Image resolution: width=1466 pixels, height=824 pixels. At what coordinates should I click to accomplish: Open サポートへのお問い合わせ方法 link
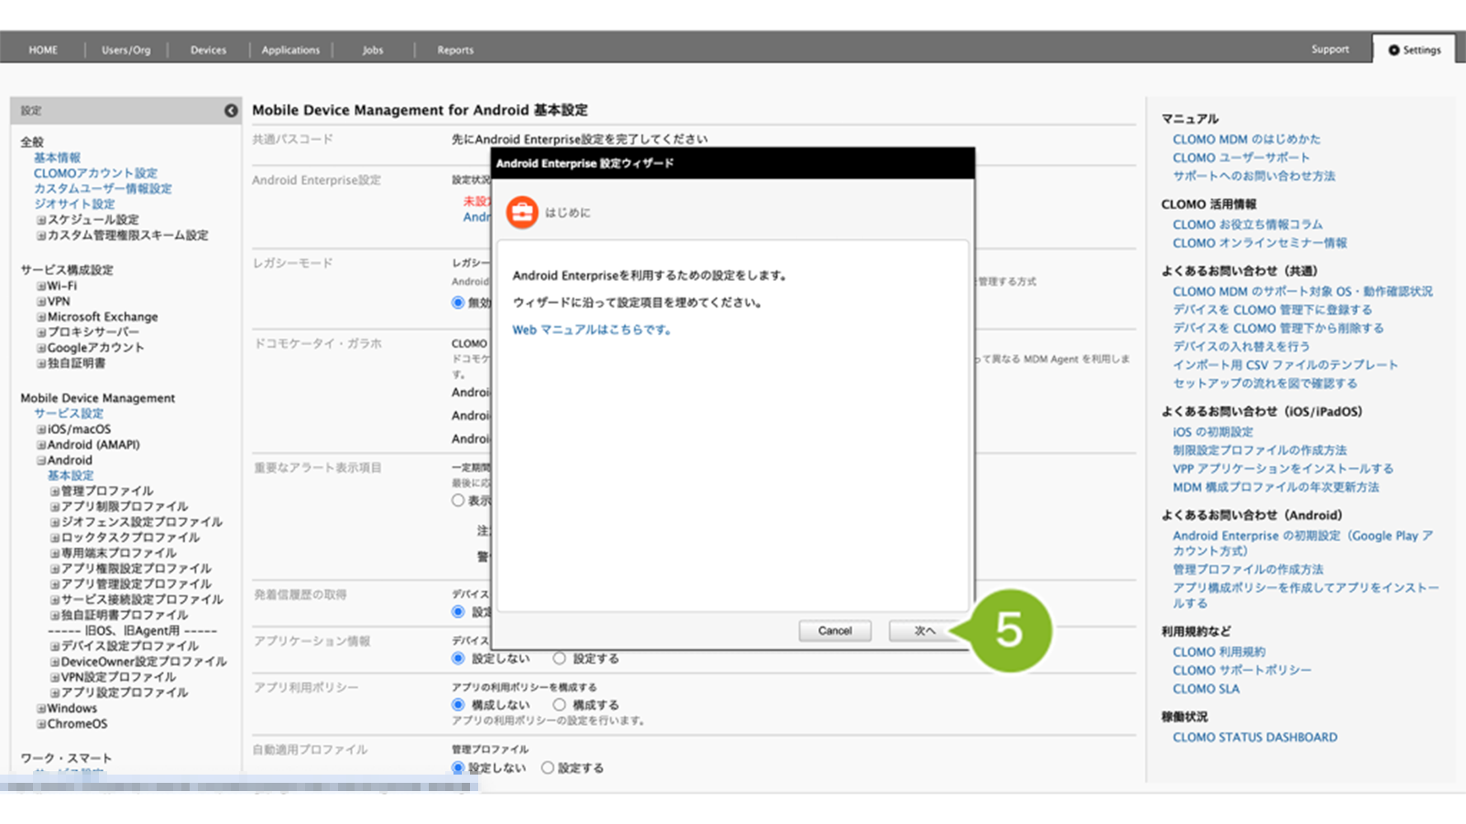[x=1253, y=176]
